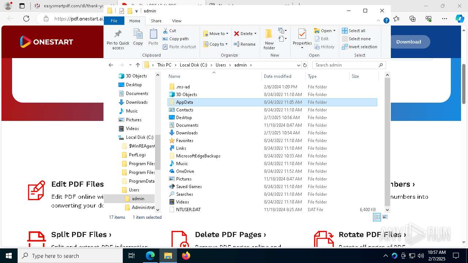
Task: Switch to large icons view layout
Action: point(385,217)
